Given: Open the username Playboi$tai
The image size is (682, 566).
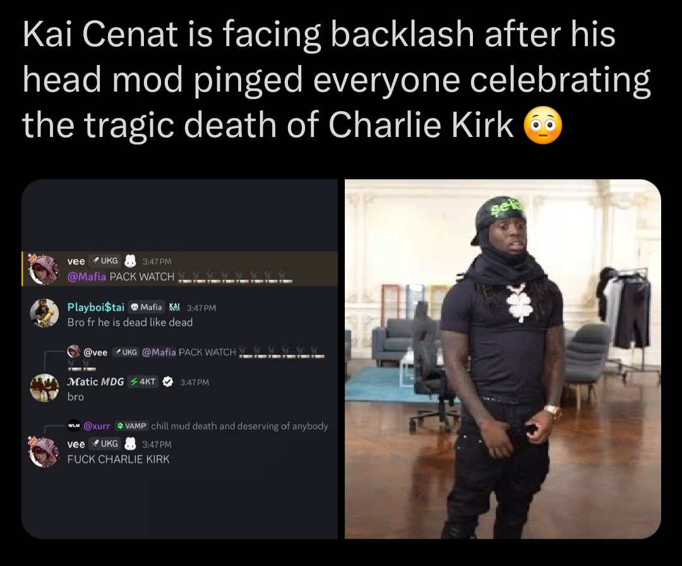Looking at the screenshot, I should (x=96, y=307).
